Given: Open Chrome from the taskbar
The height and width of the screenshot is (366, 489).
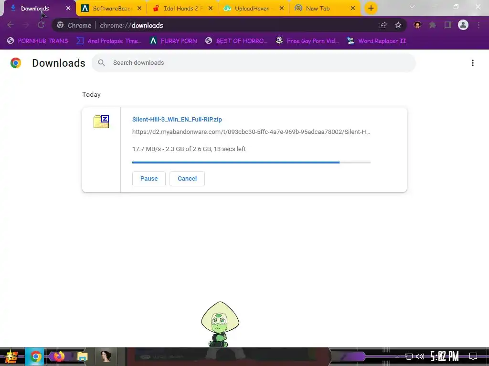Looking at the screenshot, I should click(35, 356).
